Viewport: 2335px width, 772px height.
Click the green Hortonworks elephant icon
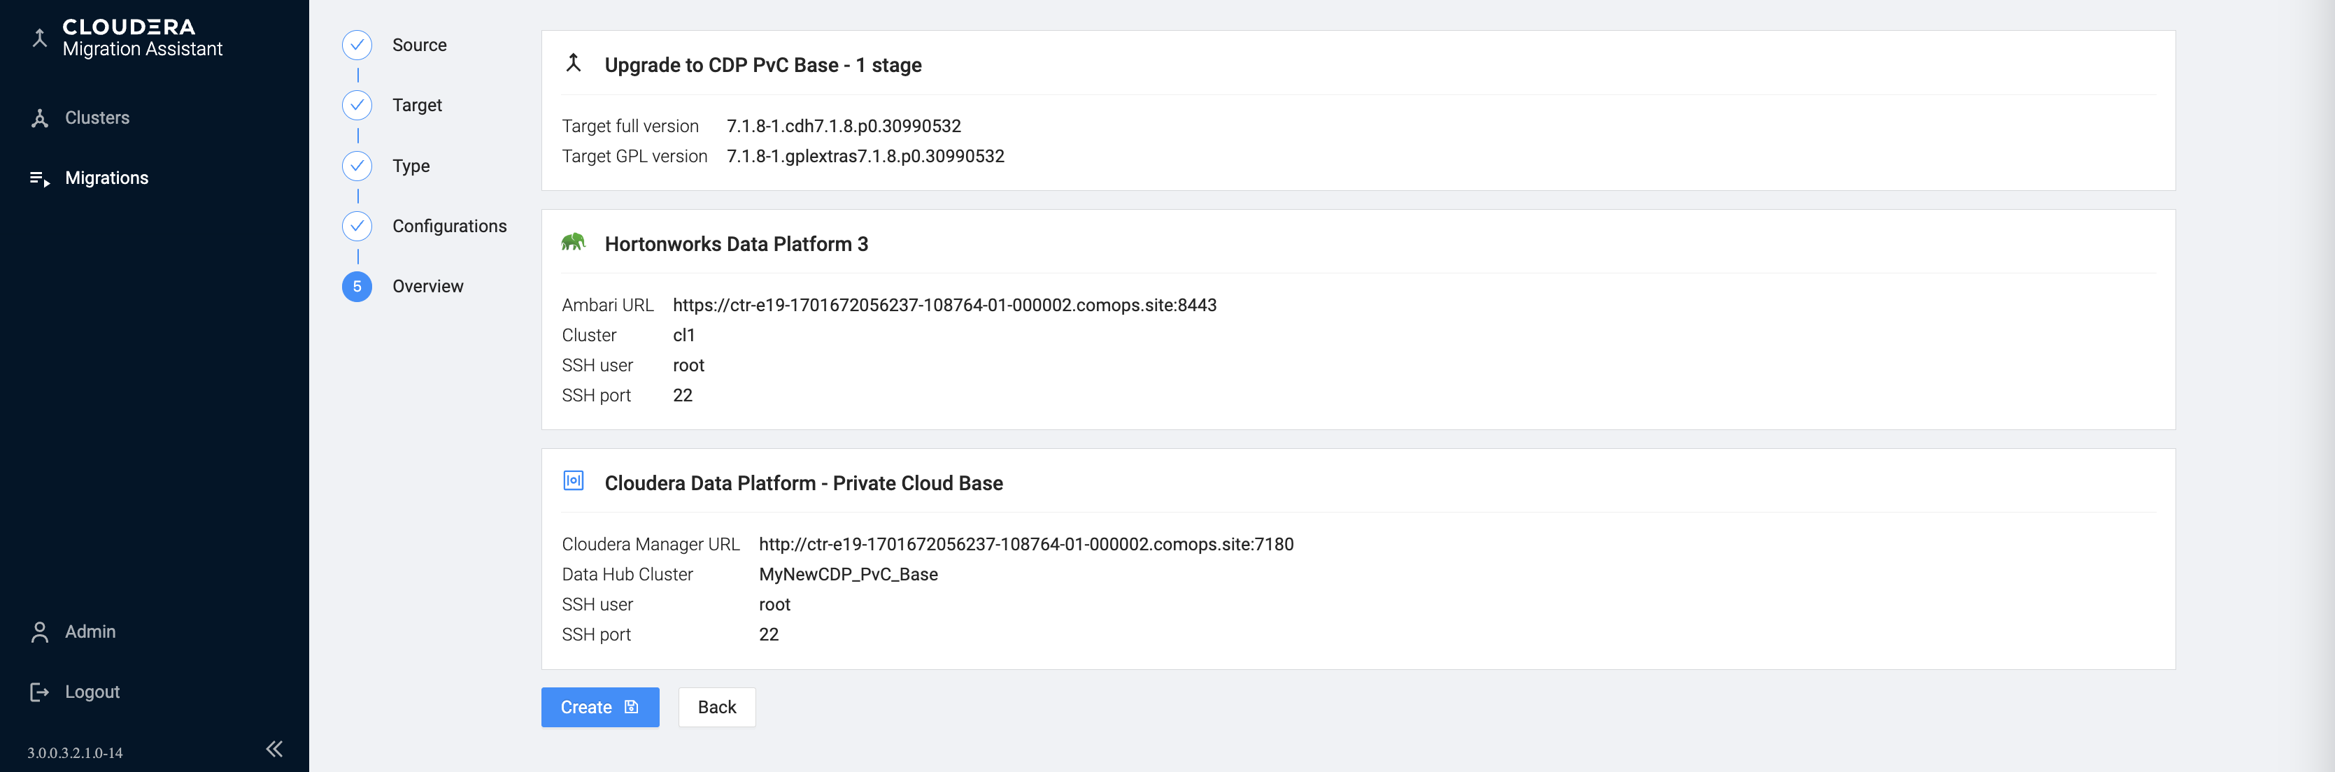coord(573,243)
